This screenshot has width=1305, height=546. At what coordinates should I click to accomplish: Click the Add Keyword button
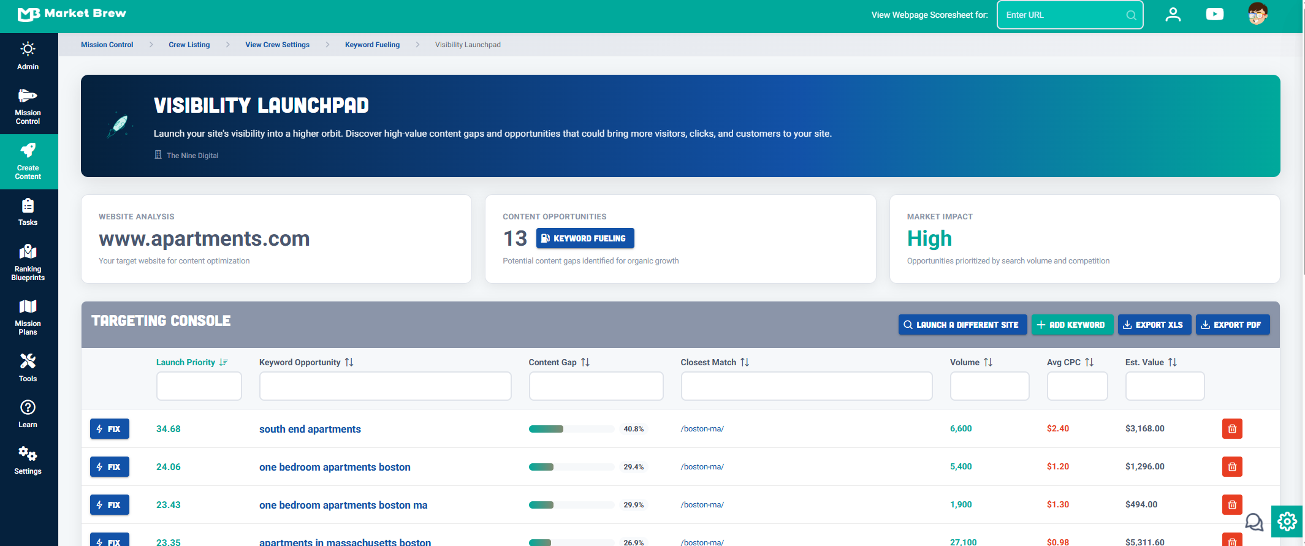pos(1071,325)
